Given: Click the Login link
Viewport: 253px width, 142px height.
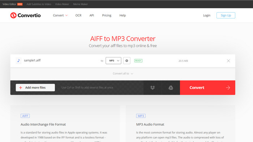Looking at the screenshot, I should 207,15.
